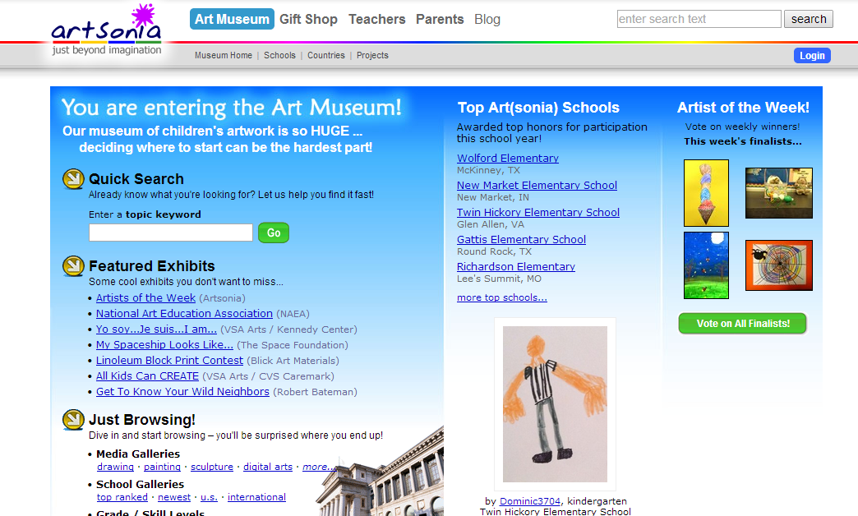
Task: Click Vote on All Finalists! button
Action: point(743,324)
